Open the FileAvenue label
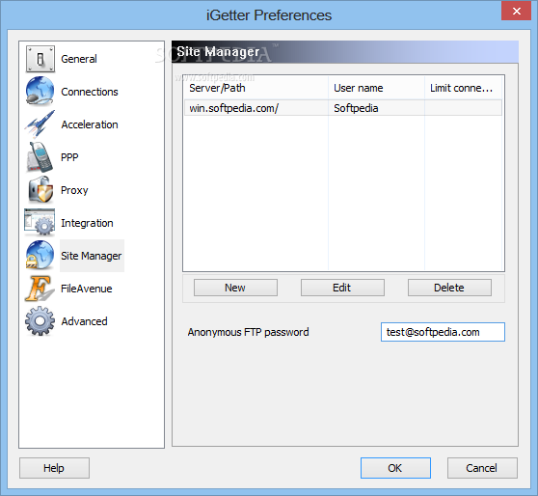The width and height of the screenshot is (538, 496). 87,289
